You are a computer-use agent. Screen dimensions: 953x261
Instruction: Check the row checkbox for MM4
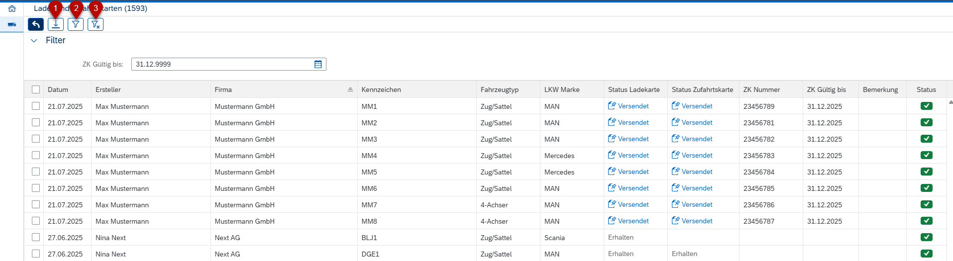click(x=36, y=155)
